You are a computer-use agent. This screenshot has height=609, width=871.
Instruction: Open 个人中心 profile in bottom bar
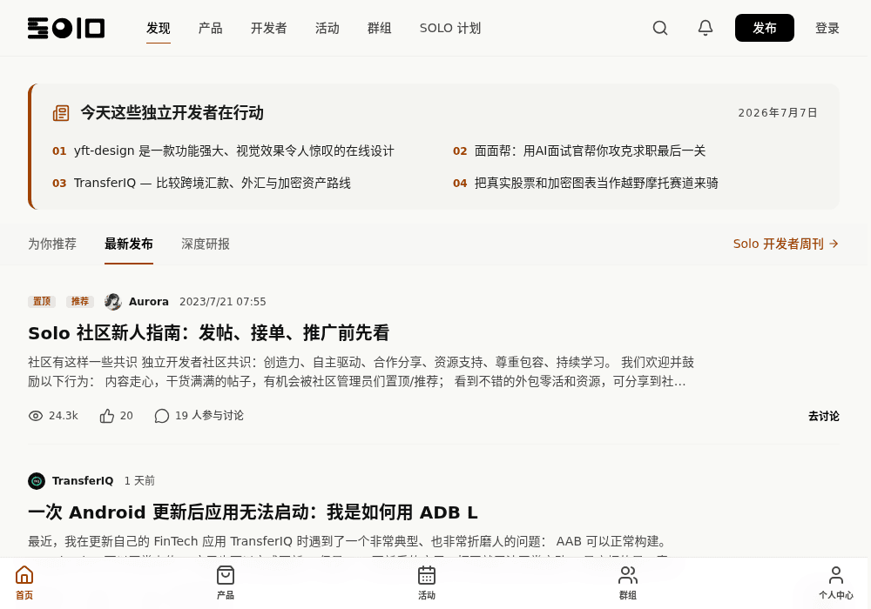click(836, 582)
